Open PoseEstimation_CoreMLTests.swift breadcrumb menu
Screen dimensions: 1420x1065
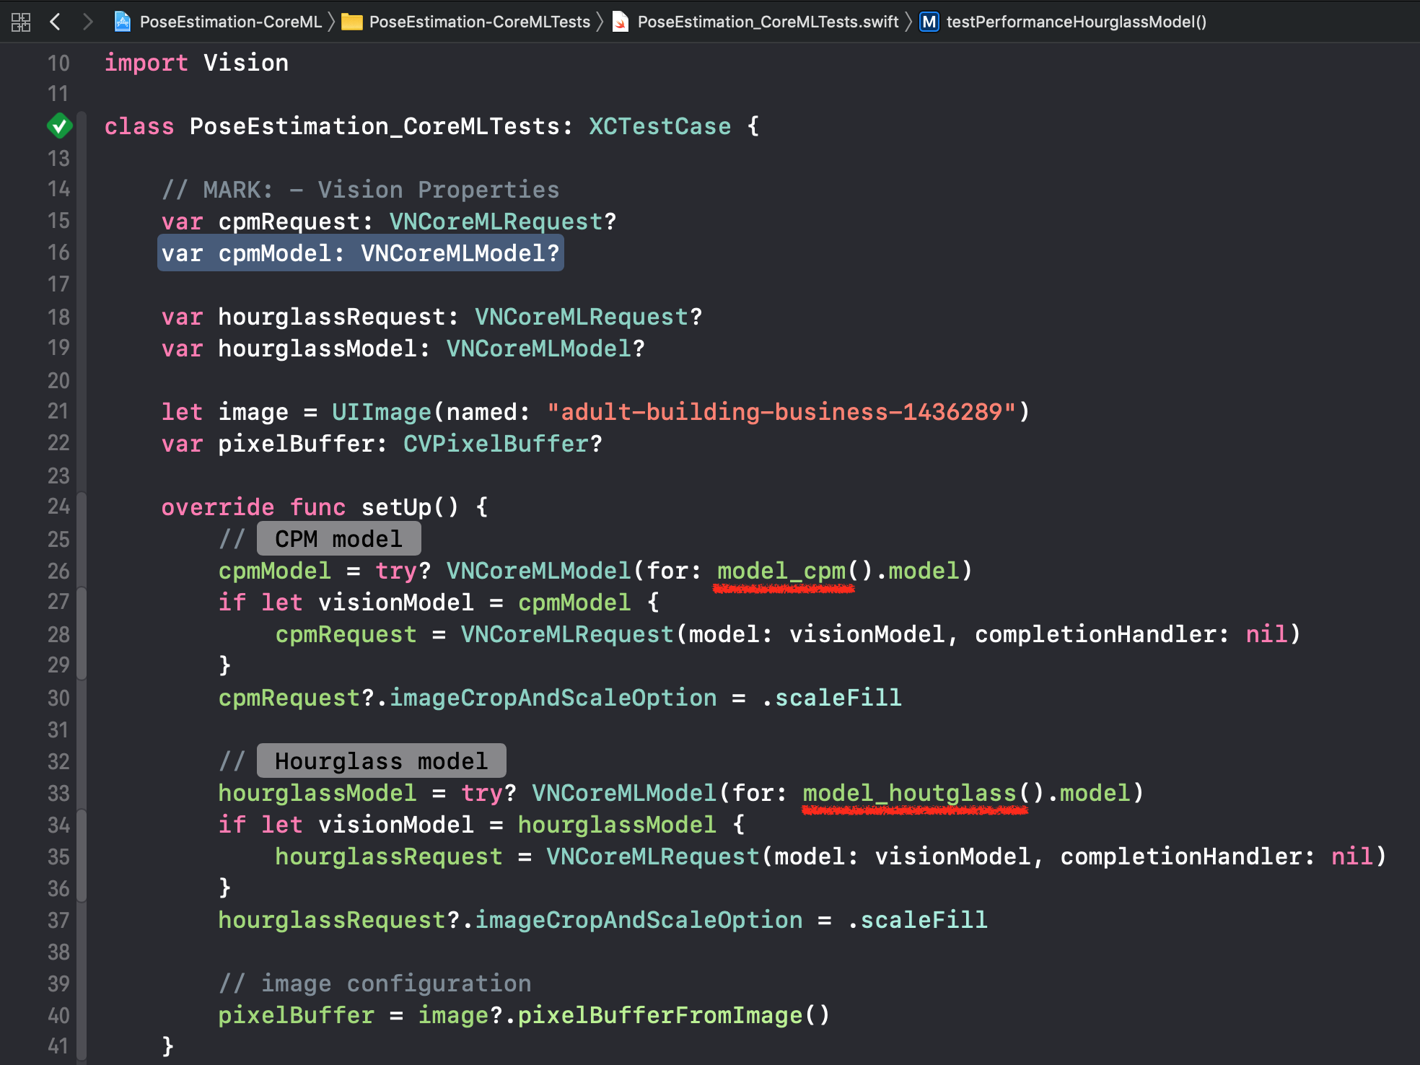tap(768, 22)
